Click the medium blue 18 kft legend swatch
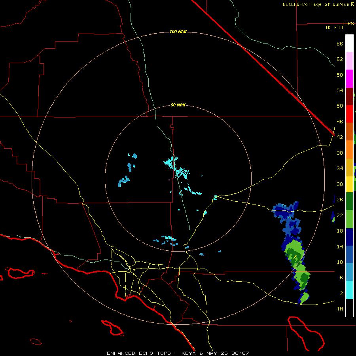Screen dimensions: 356x356 point(349,254)
